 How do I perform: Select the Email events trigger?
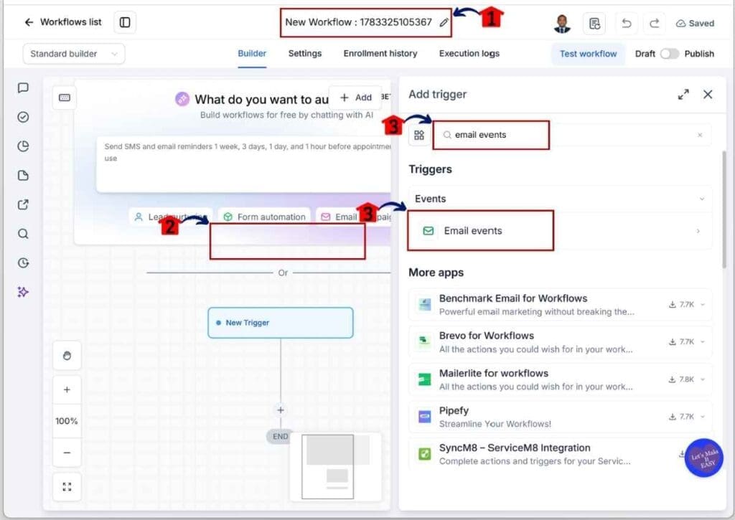pyautogui.click(x=560, y=231)
